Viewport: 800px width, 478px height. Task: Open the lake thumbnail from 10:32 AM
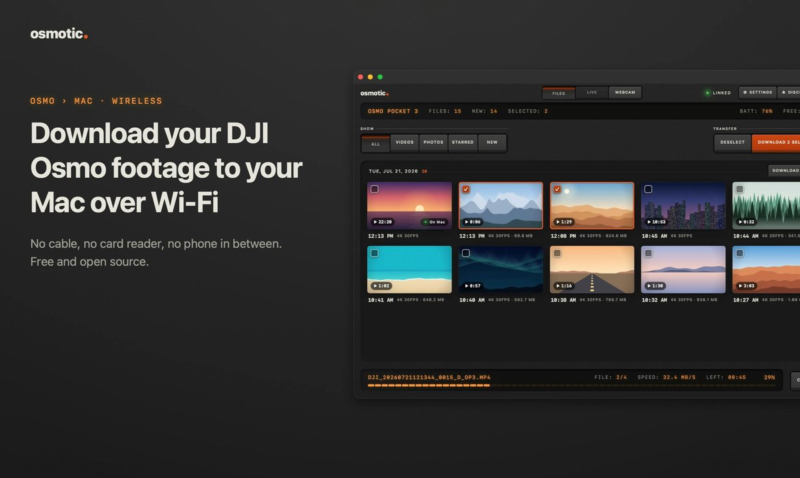[x=683, y=270]
